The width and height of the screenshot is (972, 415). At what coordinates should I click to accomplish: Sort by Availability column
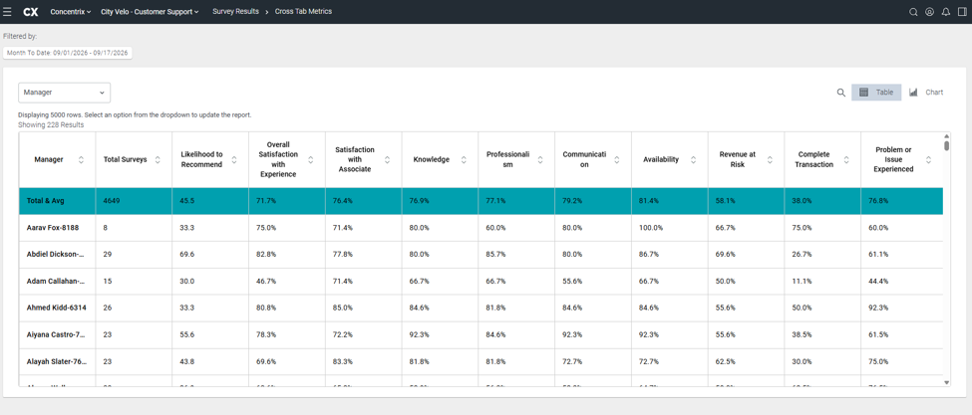pyautogui.click(x=694, y=159)
